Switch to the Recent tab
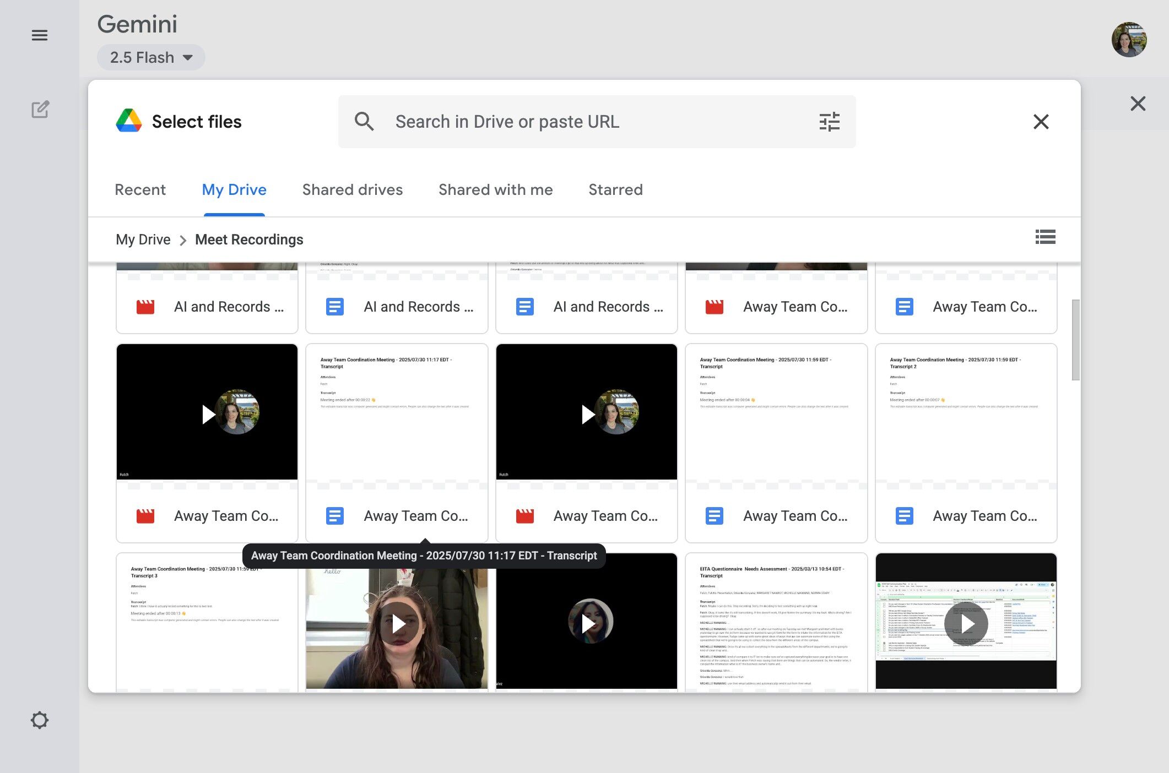 (x=140, y=190)
